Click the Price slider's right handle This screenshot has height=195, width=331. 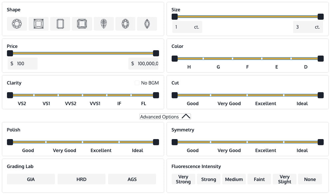point(156,53)
